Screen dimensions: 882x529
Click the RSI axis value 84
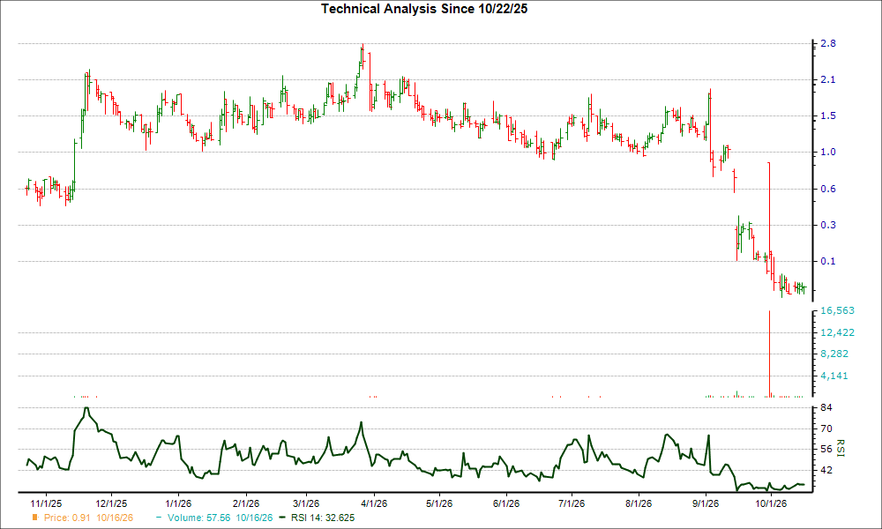[x=826, y=407]
